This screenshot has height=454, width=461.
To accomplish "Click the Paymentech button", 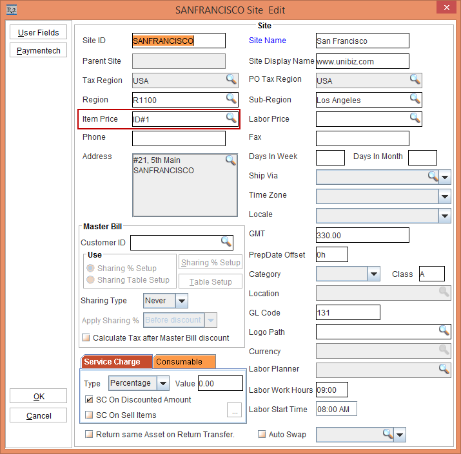I will pos(38,50).
